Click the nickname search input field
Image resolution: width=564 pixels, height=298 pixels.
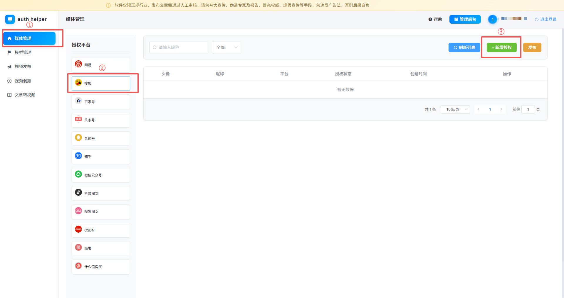click(179, 47)
